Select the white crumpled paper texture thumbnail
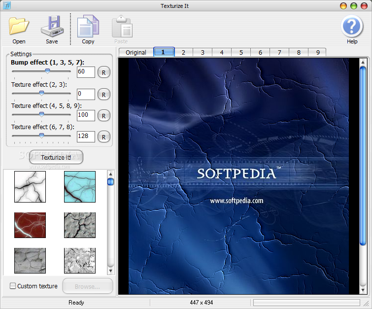Image resolution: width=372 pixels, height=309 pixels. coord(80,261)
